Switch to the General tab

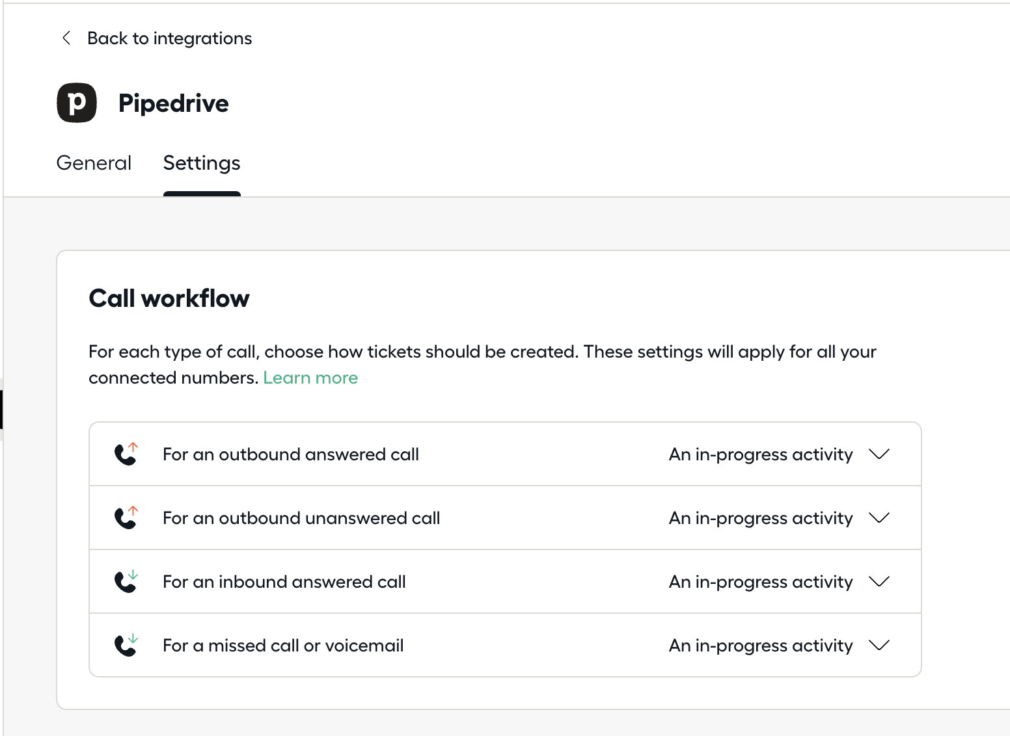[94, 163]
